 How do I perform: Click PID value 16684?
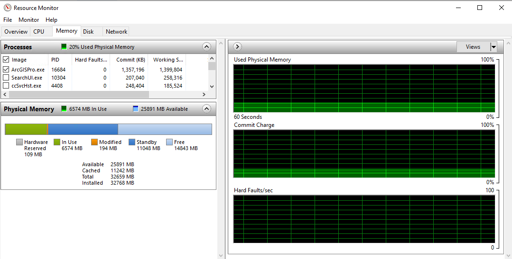click(58, 70)
